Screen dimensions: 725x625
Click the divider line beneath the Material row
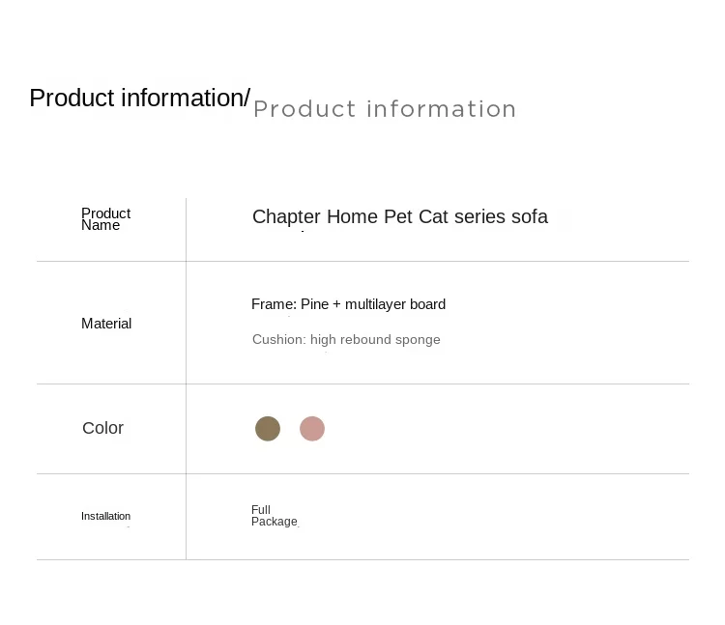(x=435, y=384)
